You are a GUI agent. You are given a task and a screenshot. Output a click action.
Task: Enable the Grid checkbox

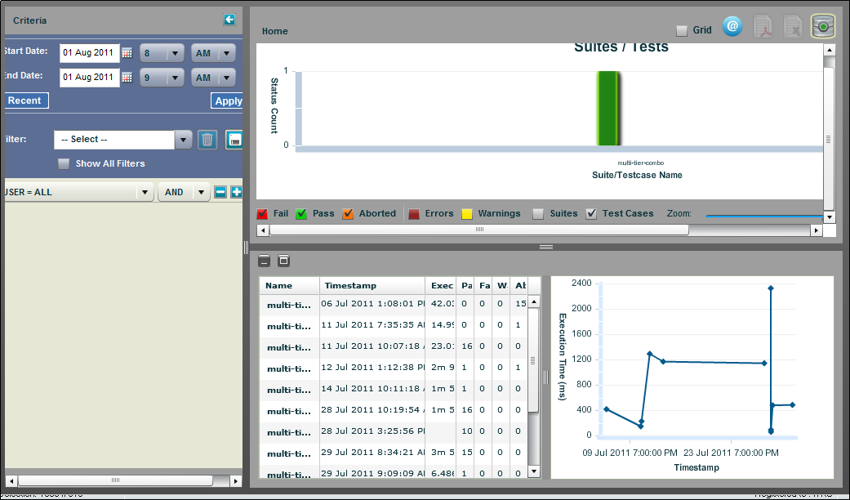coord(682,31)
